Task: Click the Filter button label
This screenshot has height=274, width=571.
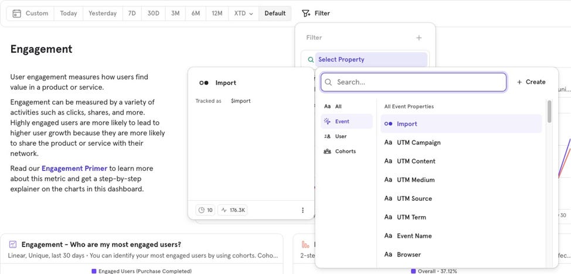Action: point(322,13)
